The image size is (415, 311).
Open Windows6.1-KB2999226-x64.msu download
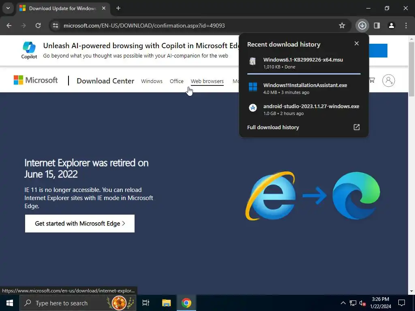[x=304, y=63]
